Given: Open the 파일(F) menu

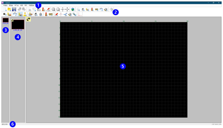Looking at the screenshot, I should [x=5, y=5].
